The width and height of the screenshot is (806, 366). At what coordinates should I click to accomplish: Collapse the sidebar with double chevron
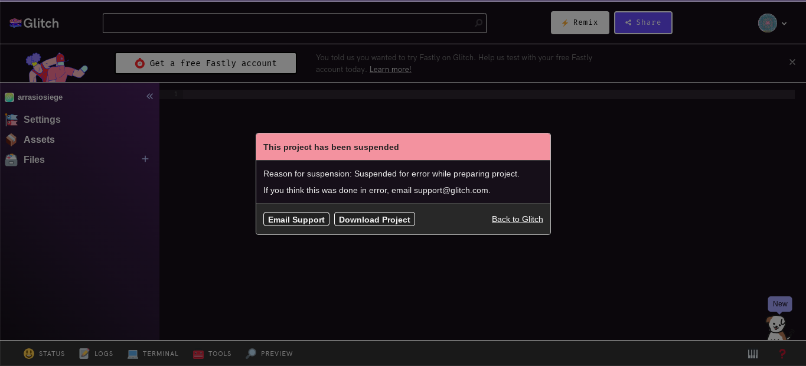pos(150,96)
